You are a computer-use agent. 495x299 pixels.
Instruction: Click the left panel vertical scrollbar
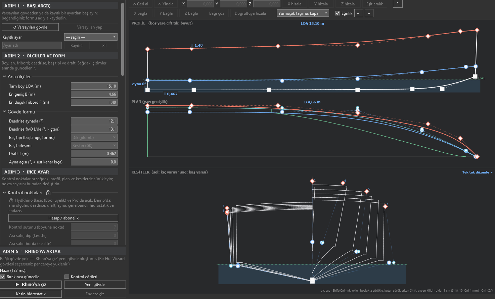[123, 40]
